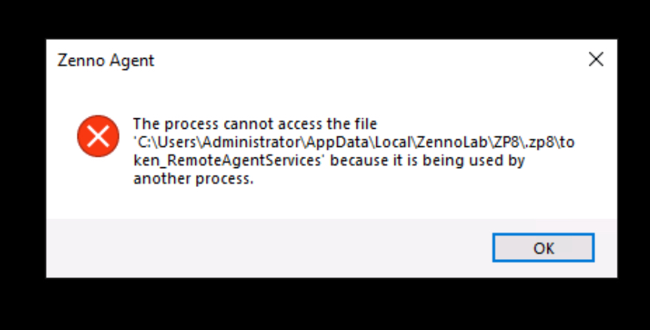Click the word 'Agent' in the dialog title
This screenshot has height=330, width=650.
(131, 61)
